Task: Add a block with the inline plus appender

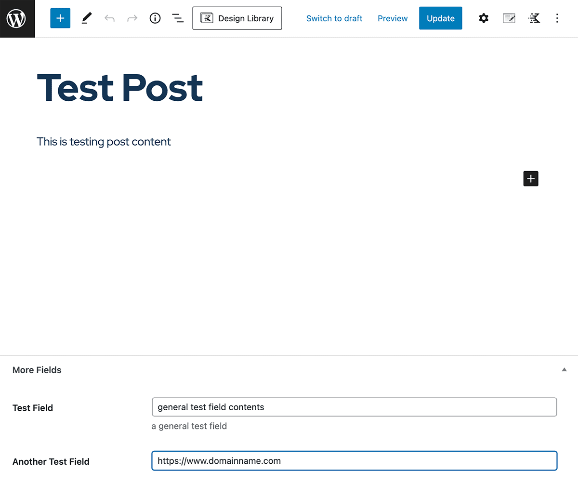Action: (x=530, y=178)
